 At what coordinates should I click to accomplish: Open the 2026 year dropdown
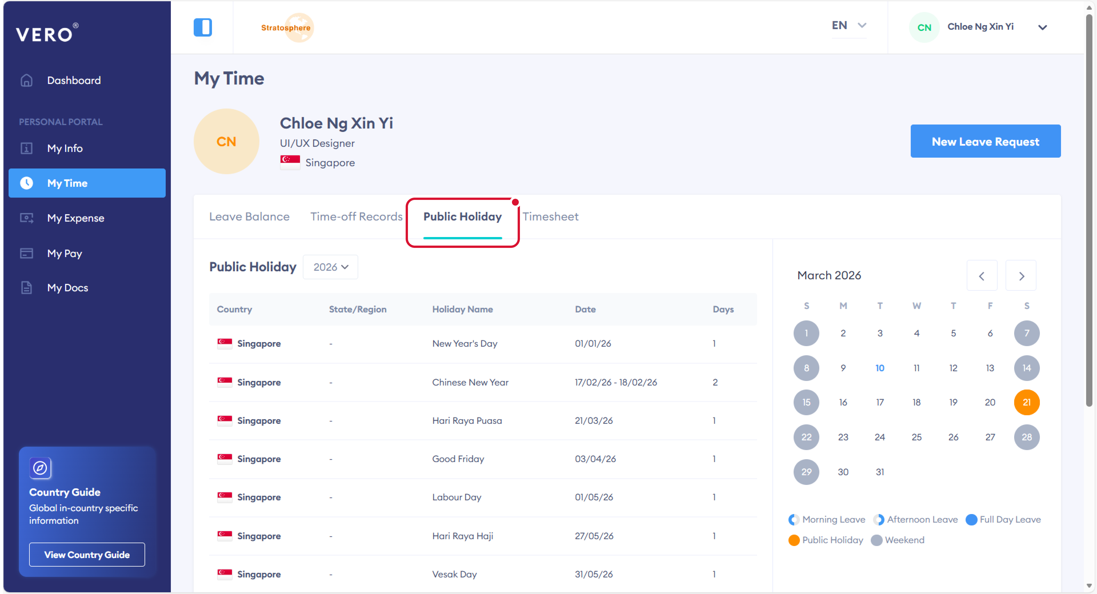click(331, 267)
